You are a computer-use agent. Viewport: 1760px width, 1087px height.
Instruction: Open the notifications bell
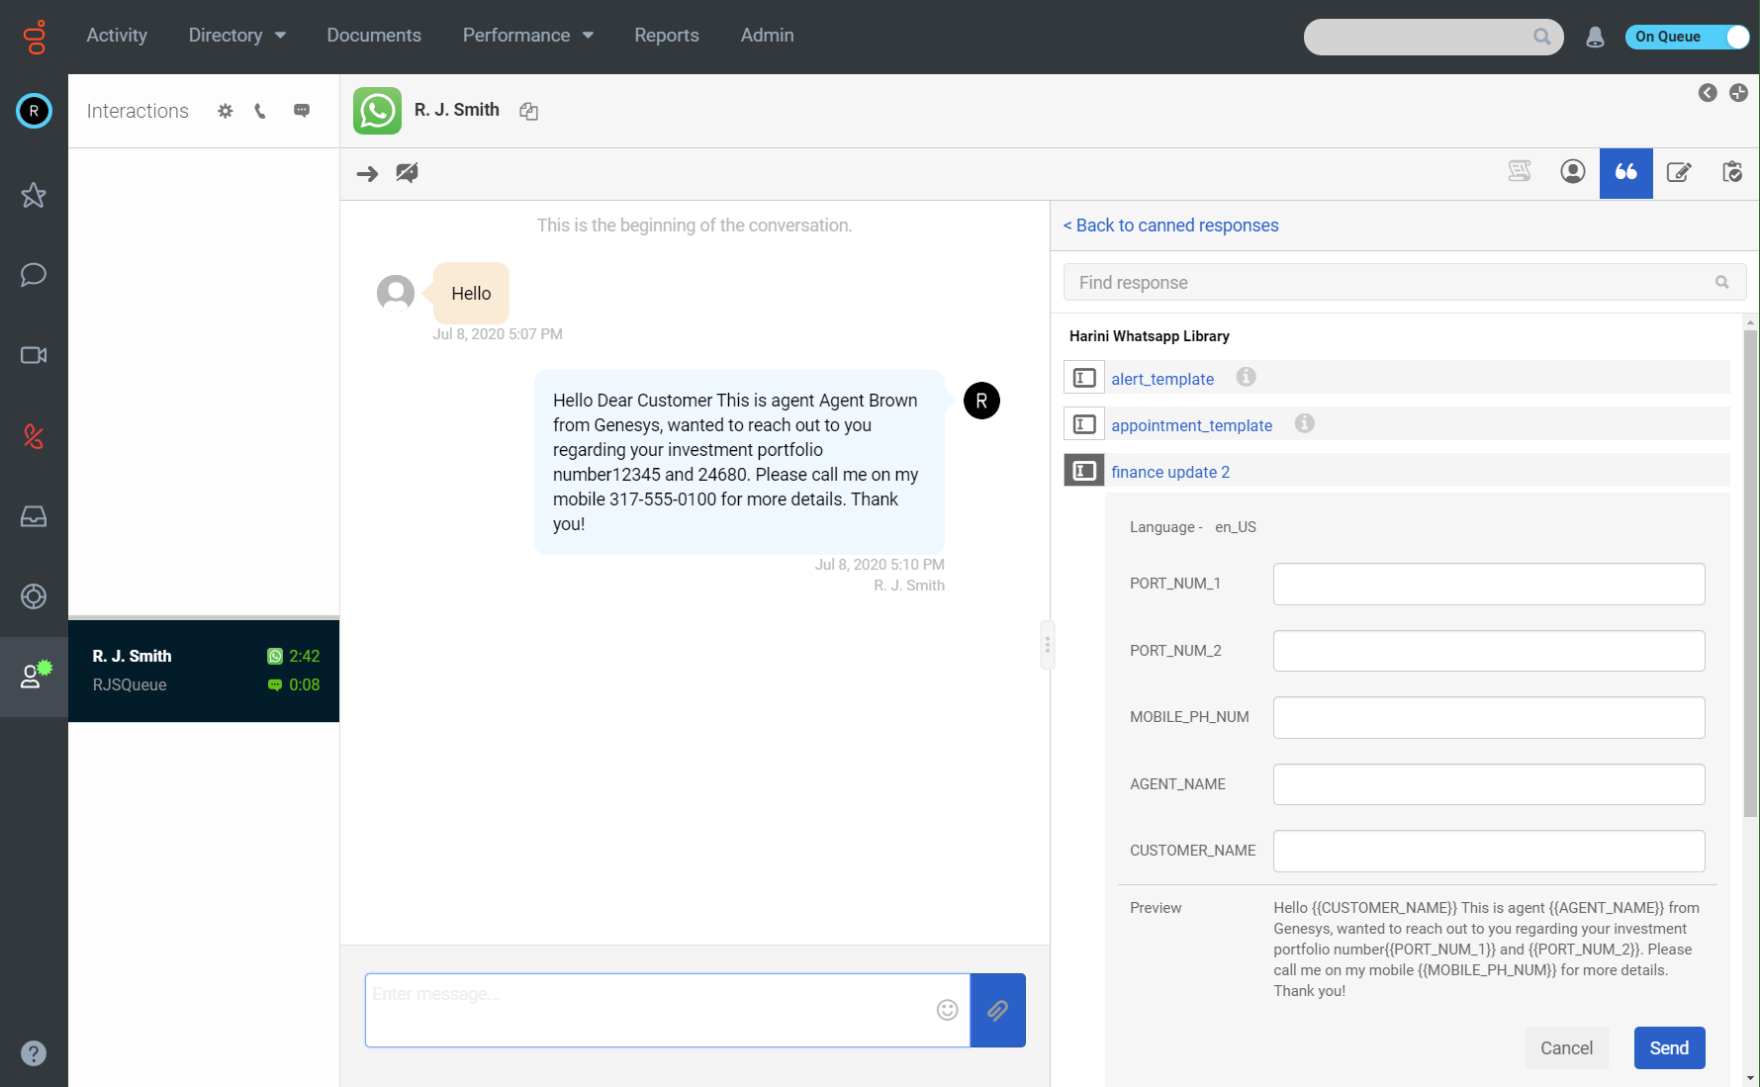tap(1594, 38)
